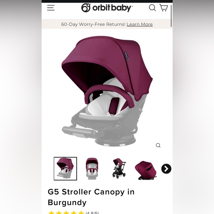The height and width of the screenshot is (214, 214).
Task: Open the search magnifier in header
Action: (152, 8)
